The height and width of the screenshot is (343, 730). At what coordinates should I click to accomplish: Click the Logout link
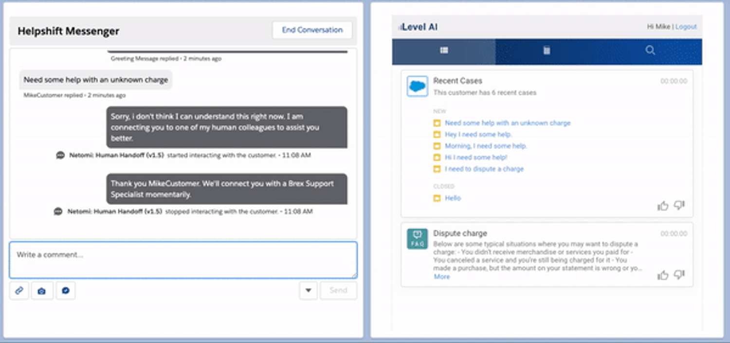pos(686,27)
